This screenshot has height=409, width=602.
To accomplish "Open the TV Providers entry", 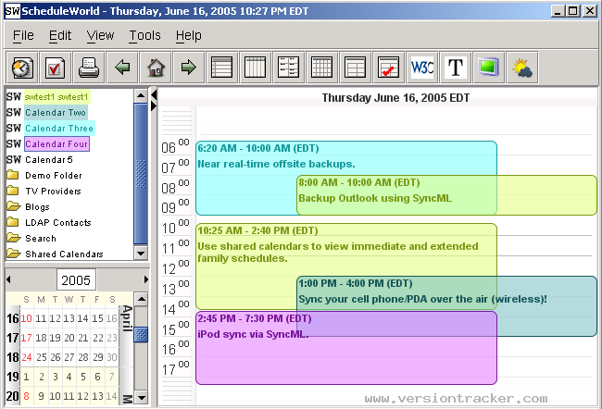I will point(53,191).
